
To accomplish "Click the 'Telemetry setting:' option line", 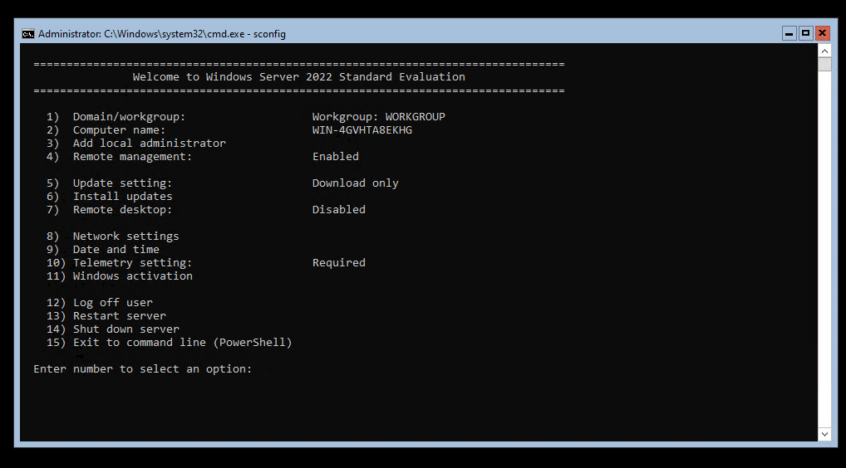I will 119,263.
